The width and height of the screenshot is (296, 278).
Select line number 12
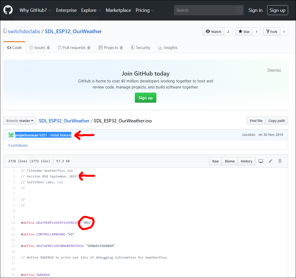13,234
